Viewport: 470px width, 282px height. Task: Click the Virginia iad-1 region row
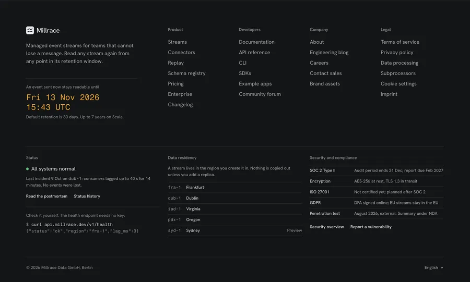tap(234, 209)
